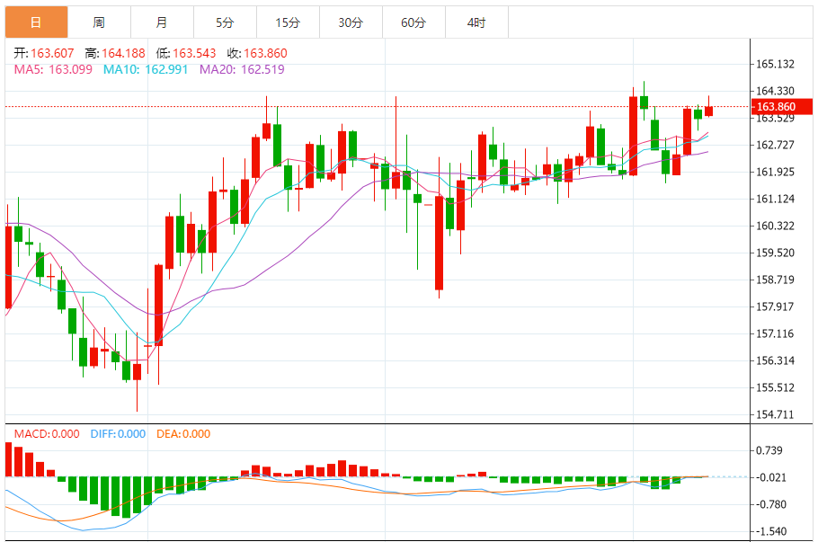The height and width of the screenshot is (542, 818).
Task: Switch to the 周 weekly tab
Action: point(99,22)
